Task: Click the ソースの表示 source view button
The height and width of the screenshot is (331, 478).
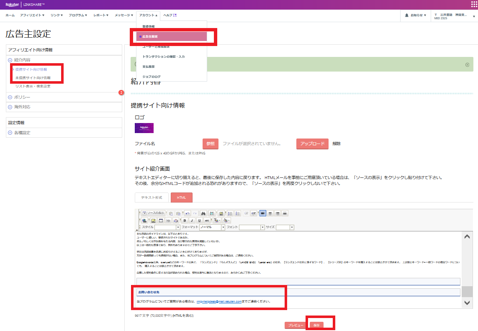Action: 153,213
